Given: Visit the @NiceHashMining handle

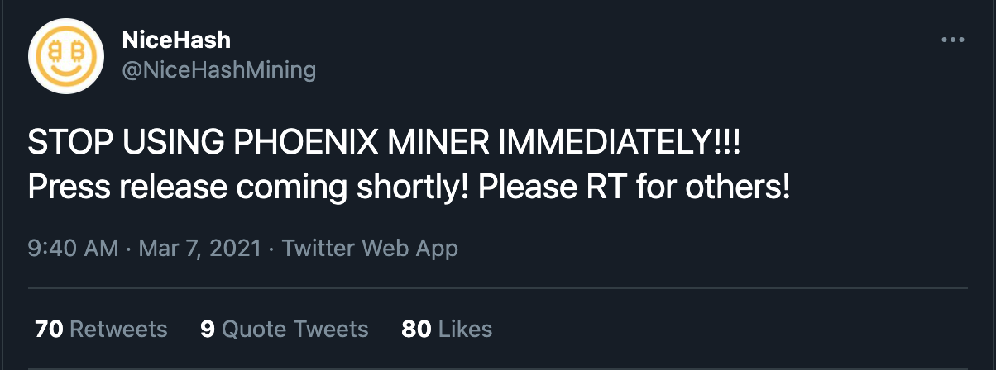Looking at the screenshot, I should (218, 70).
